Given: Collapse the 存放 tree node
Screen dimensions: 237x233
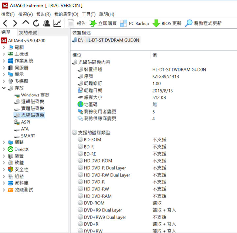Looking at the screenshot, I should (x=4, y=88).
